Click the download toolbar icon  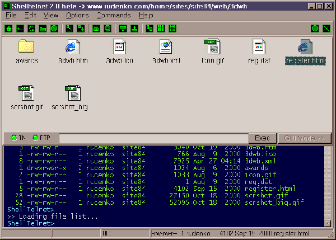tap(123, 28)
